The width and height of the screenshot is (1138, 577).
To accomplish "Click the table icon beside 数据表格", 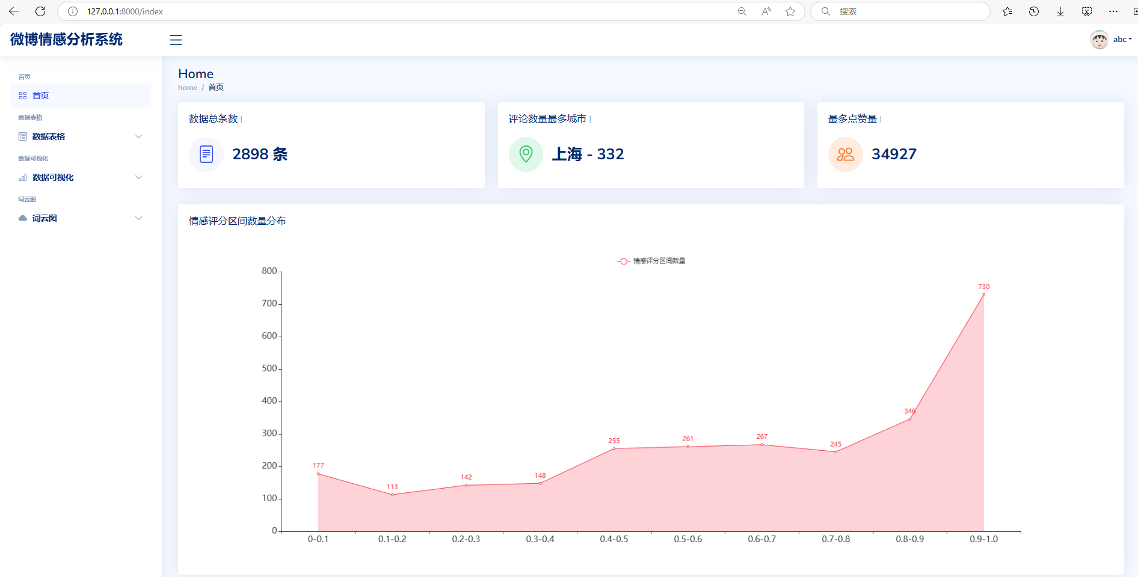I will [x=23, y=136].
